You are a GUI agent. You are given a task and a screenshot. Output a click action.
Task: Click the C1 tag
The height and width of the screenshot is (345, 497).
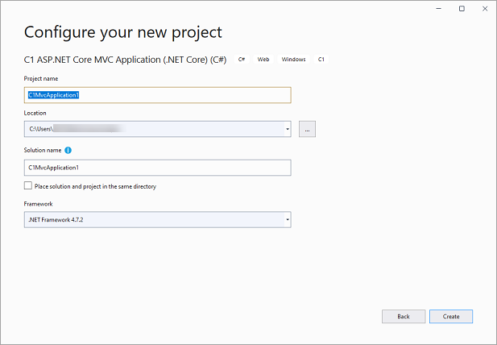point(321,60)
